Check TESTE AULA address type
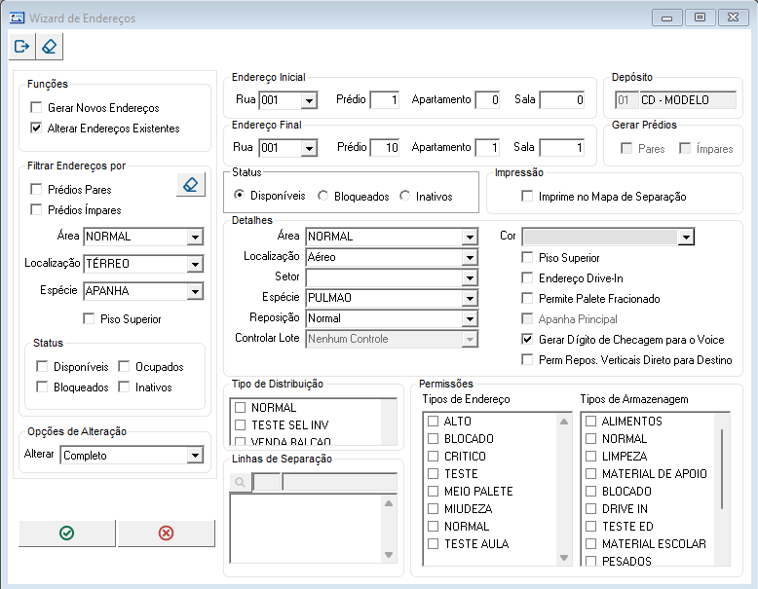The width and height of the screenshot is (758, 589). pyautogui.click(x=434, y=543)
